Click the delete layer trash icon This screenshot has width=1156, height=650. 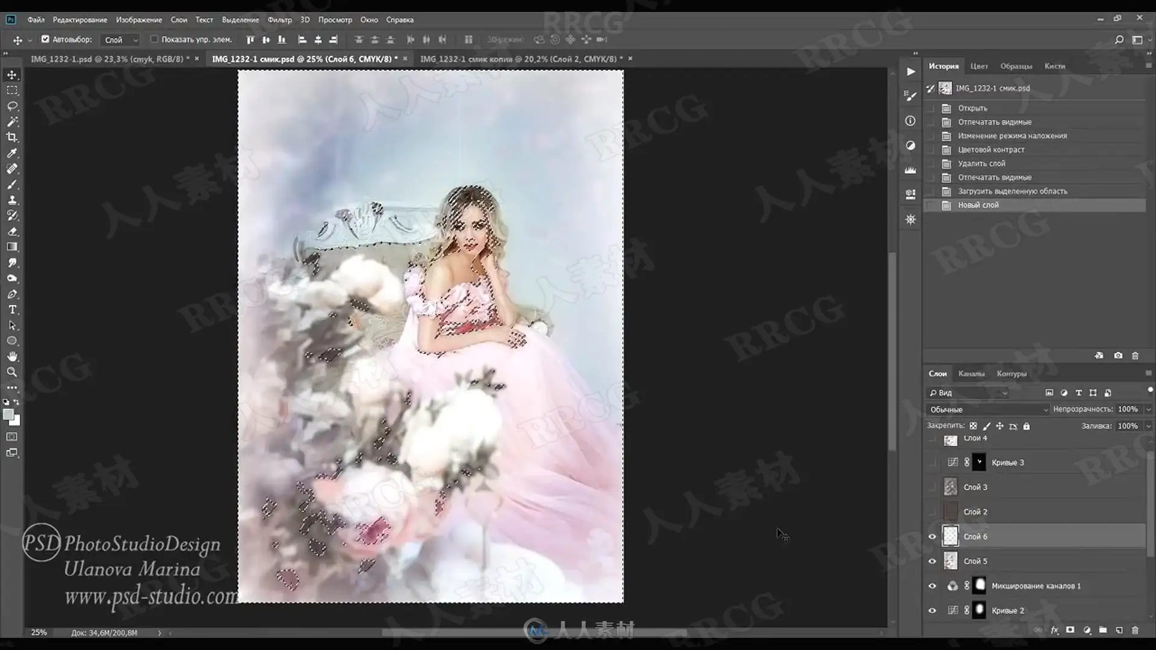[x=1135, y=630]
